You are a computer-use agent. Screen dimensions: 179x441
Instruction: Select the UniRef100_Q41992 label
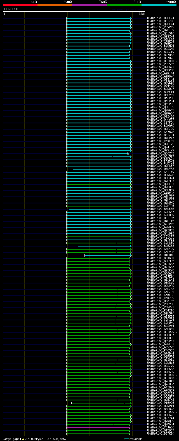(161, 234)
